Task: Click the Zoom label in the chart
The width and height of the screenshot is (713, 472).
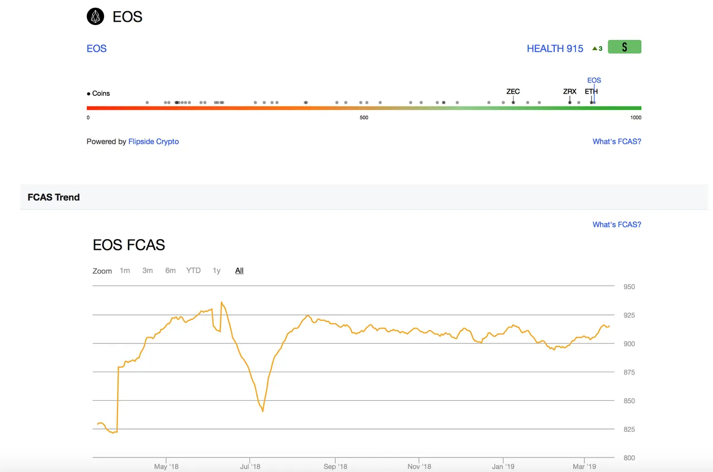Action: pyautogui.click(x=102, y=271)
